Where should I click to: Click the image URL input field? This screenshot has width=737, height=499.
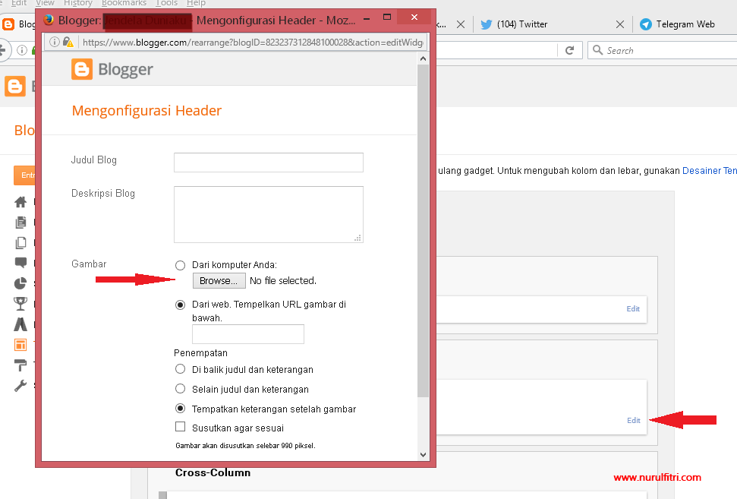(248, 334)
